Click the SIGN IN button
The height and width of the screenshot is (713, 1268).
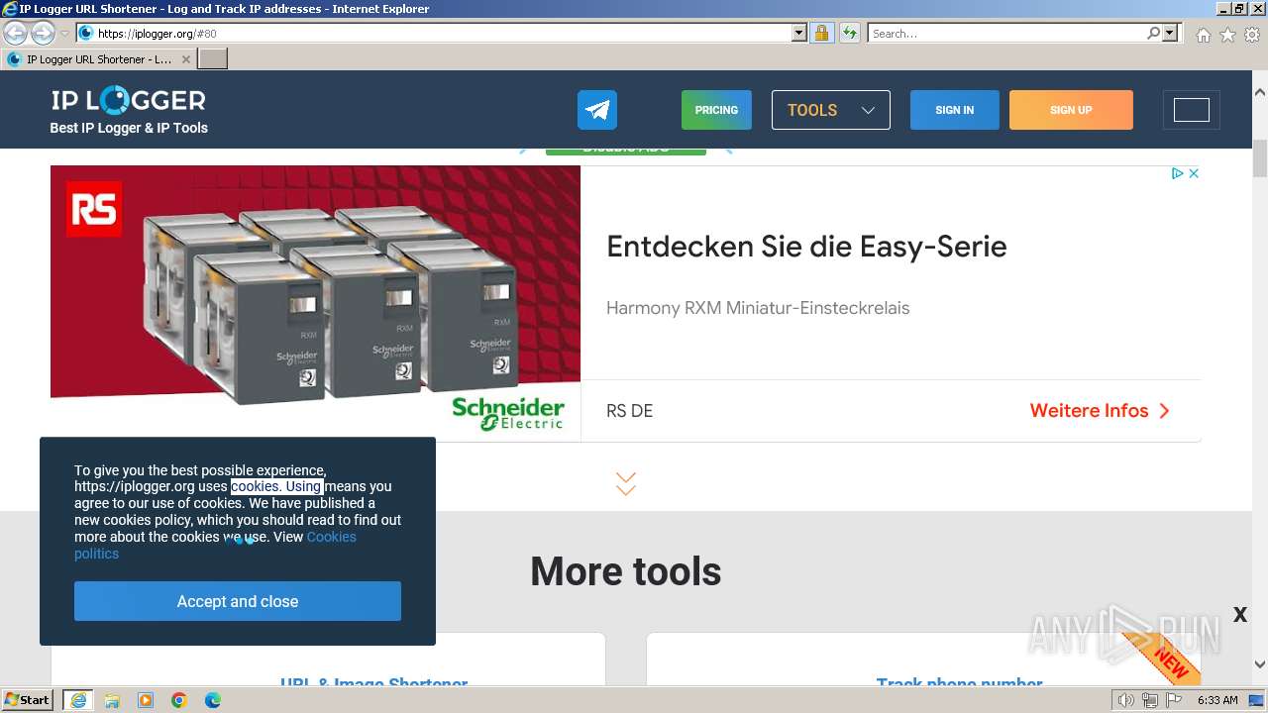coord(955,110)
